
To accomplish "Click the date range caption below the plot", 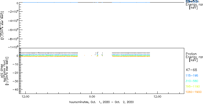I will (101, 102).
